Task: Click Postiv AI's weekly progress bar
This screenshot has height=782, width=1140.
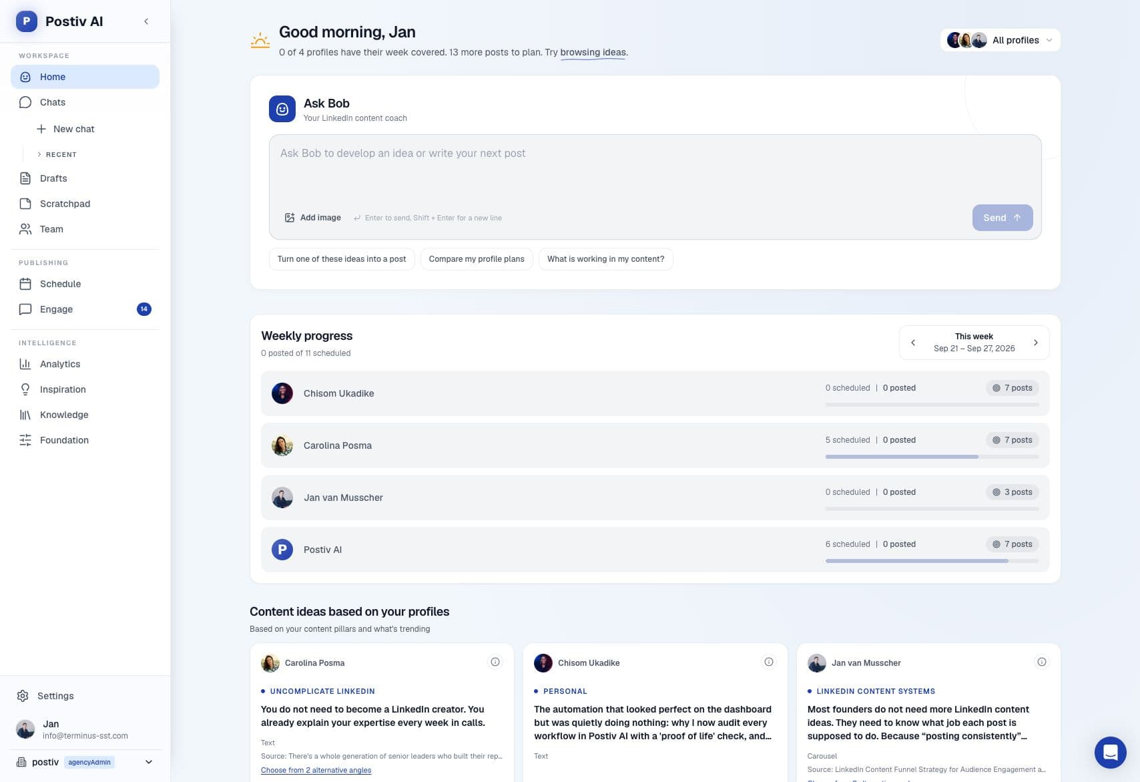Action: 932,561
